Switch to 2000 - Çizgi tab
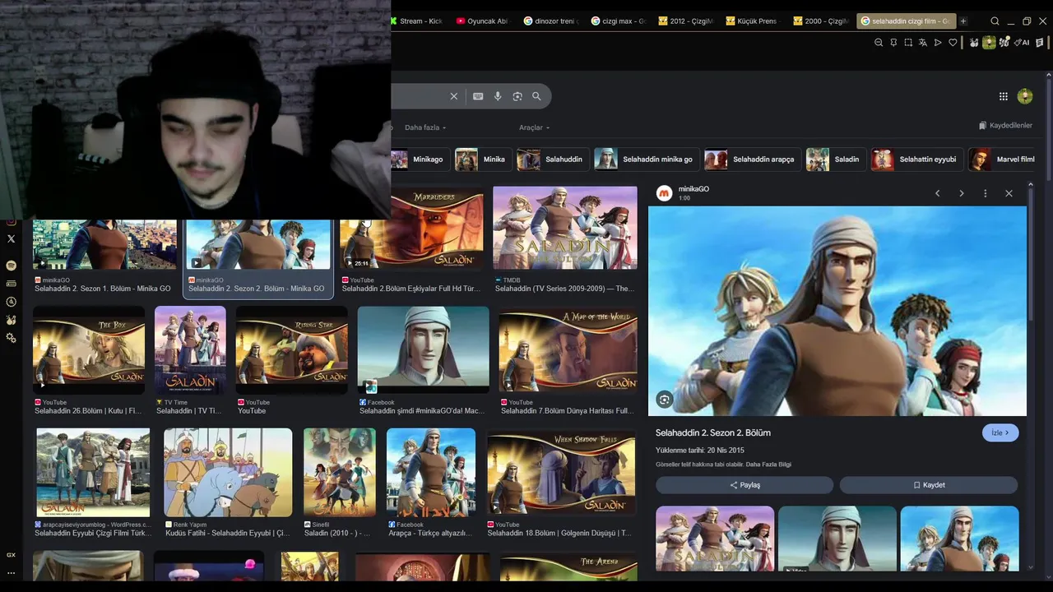This screenshot has height=592, width=1053. [820, 21]
